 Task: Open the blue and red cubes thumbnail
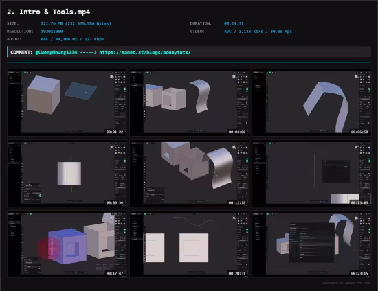coord(67,244)
